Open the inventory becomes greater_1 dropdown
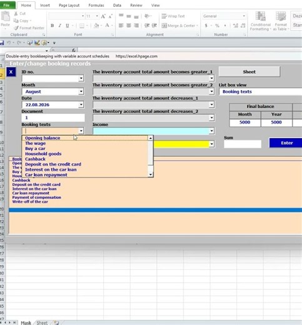Screen dimensions: 302x325 (x=211, y=78)
